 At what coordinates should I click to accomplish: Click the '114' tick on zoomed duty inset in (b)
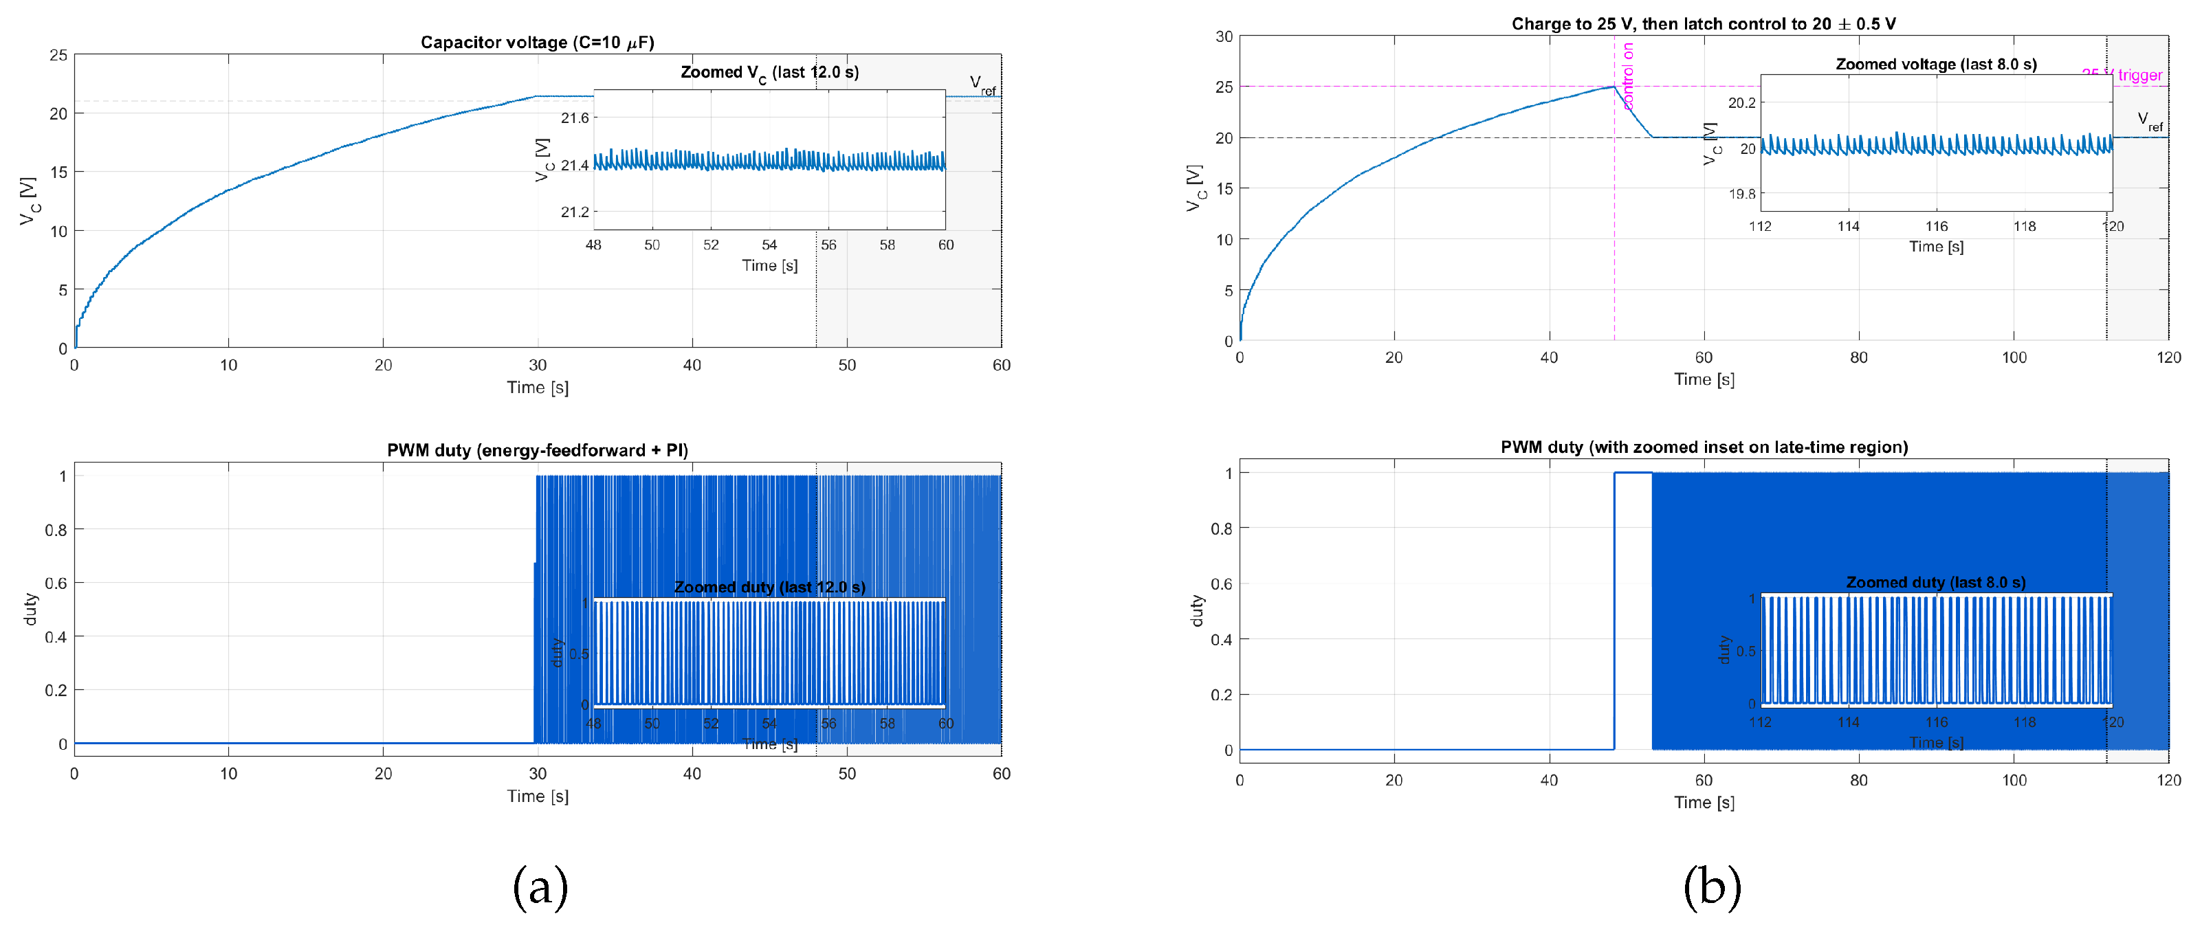pyautogui.click(x=1848, y=722)
